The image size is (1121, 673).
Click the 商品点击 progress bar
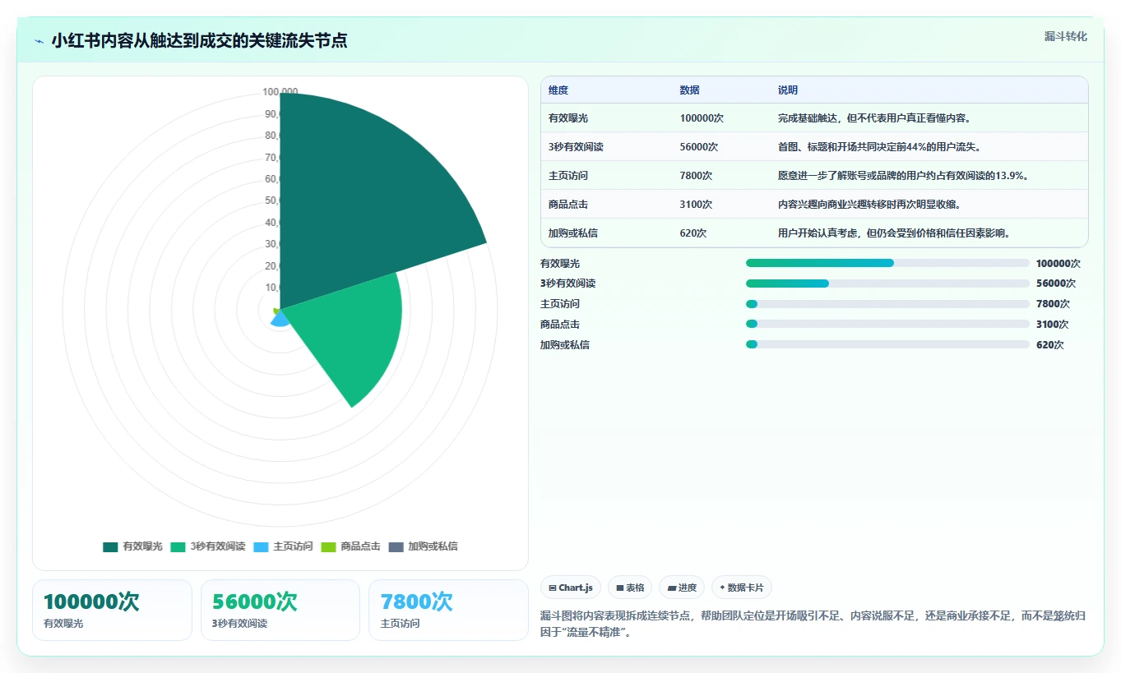[887, 324]
